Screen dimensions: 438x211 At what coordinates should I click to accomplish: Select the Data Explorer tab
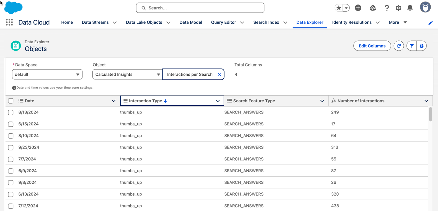click(x=310, y=22)
